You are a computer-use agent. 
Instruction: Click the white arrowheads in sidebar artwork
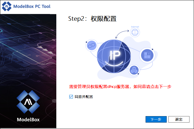click(46, 50)
